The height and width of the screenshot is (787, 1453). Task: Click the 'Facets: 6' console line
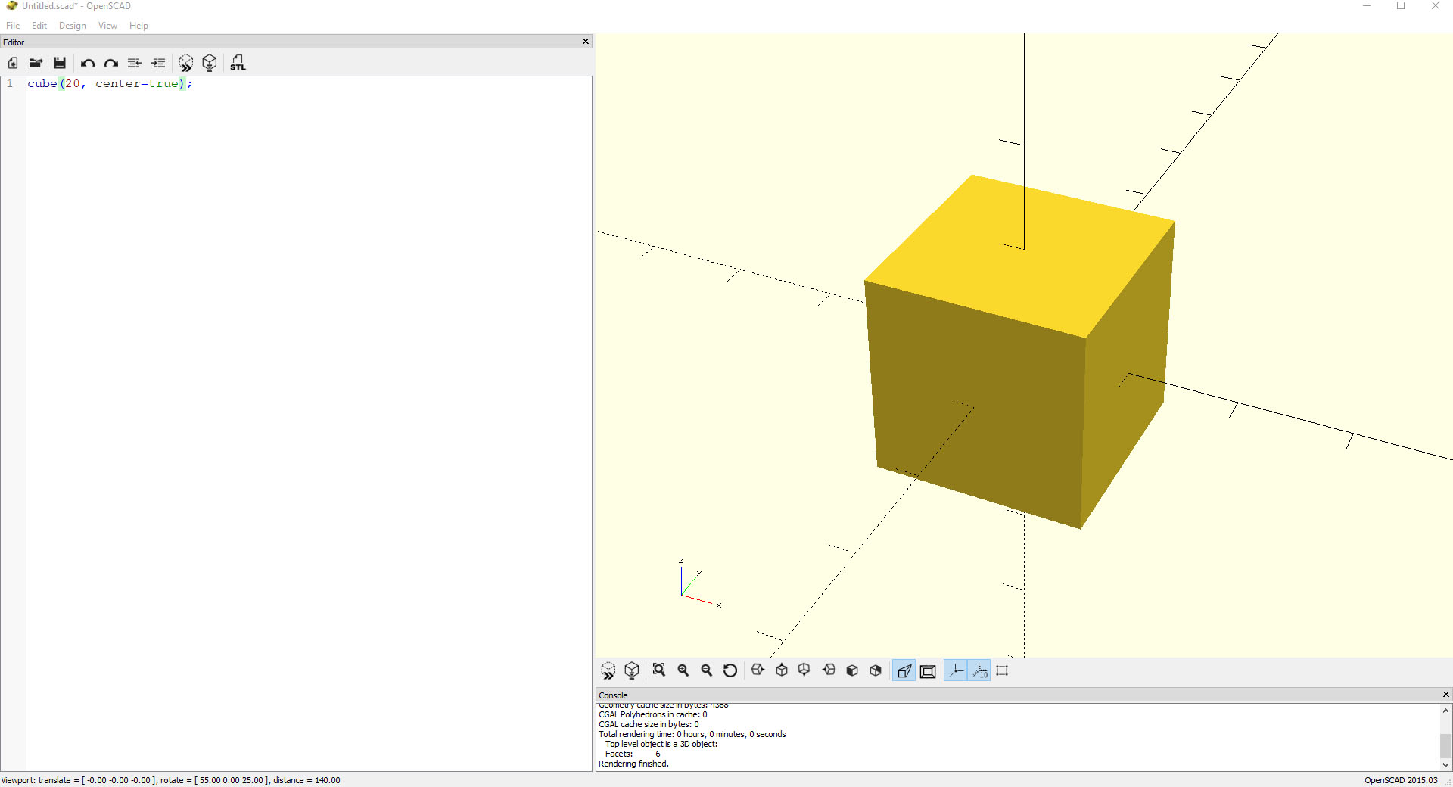[633, 754]
